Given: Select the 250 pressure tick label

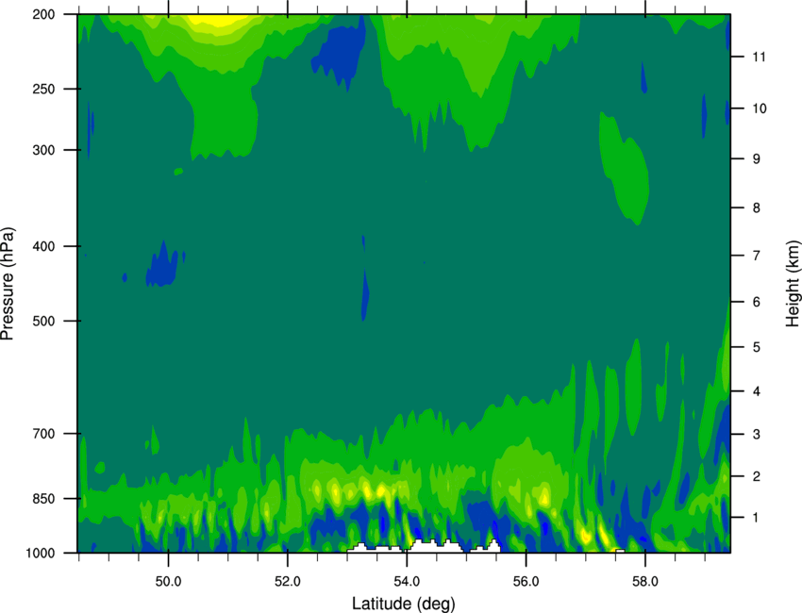Looking at the screenshot, I should 43,89.
